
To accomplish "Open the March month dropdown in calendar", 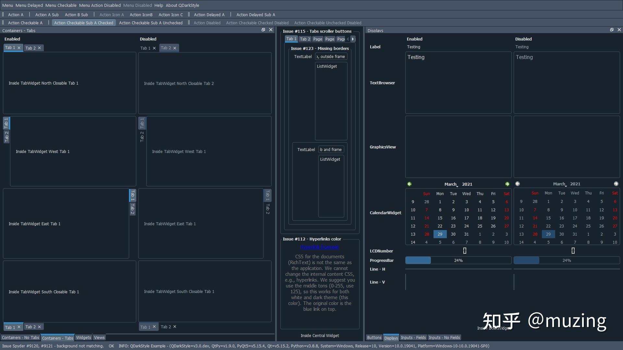I will 451,184.
